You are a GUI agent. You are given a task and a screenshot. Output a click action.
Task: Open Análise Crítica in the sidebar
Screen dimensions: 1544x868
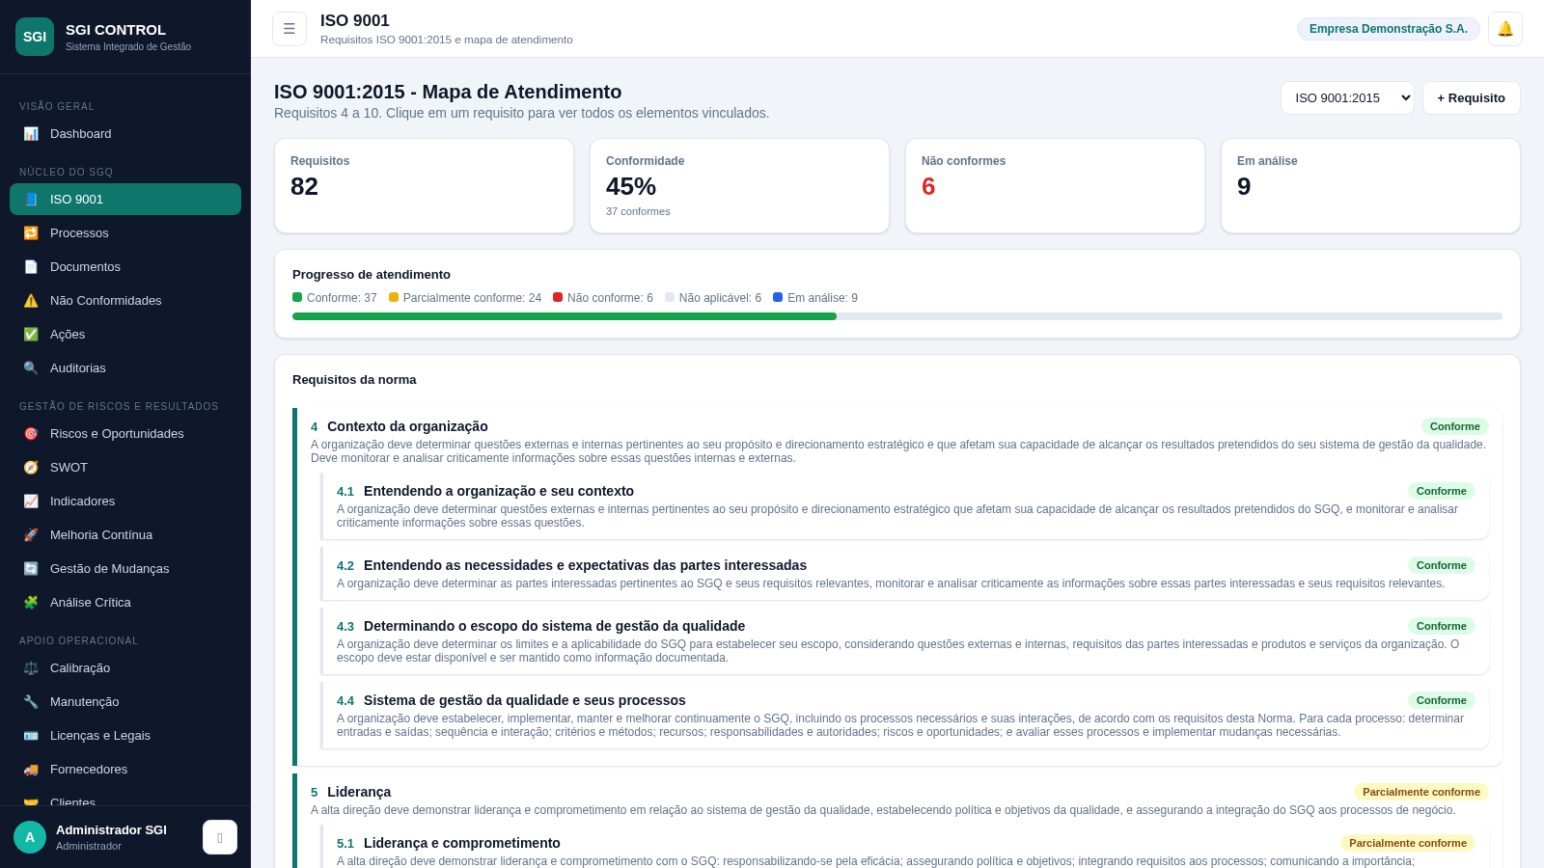(125, 603)
